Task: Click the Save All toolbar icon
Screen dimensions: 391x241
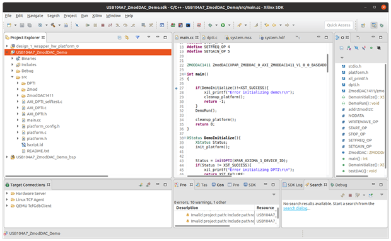Action: [30, 25]
